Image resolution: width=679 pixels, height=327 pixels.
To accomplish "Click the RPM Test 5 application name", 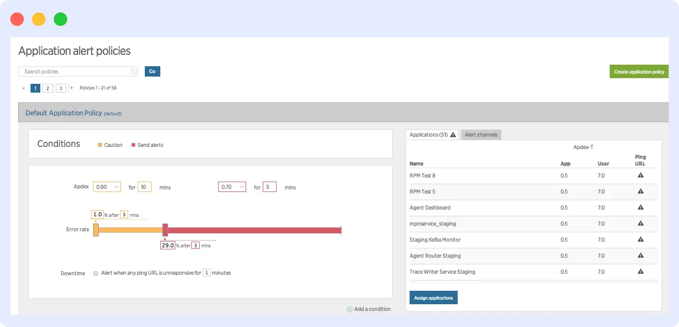I will pos(423,191).
